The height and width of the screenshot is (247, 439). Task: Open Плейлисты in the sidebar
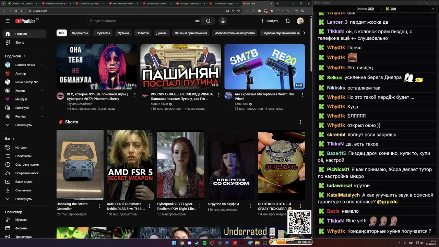pyautogui.click(x=24, y=156)
